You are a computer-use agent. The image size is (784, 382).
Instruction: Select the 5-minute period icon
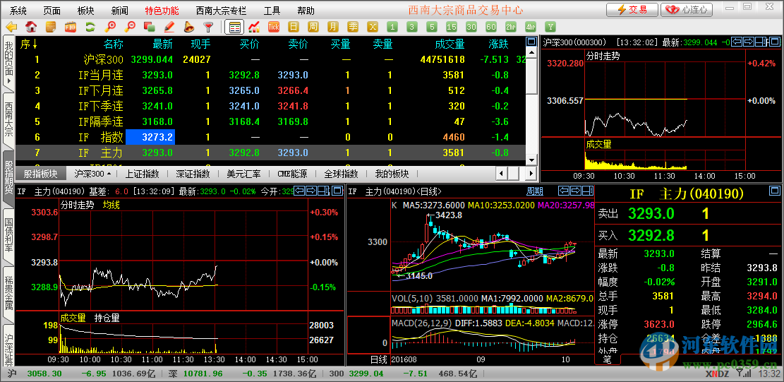[431, 27]
